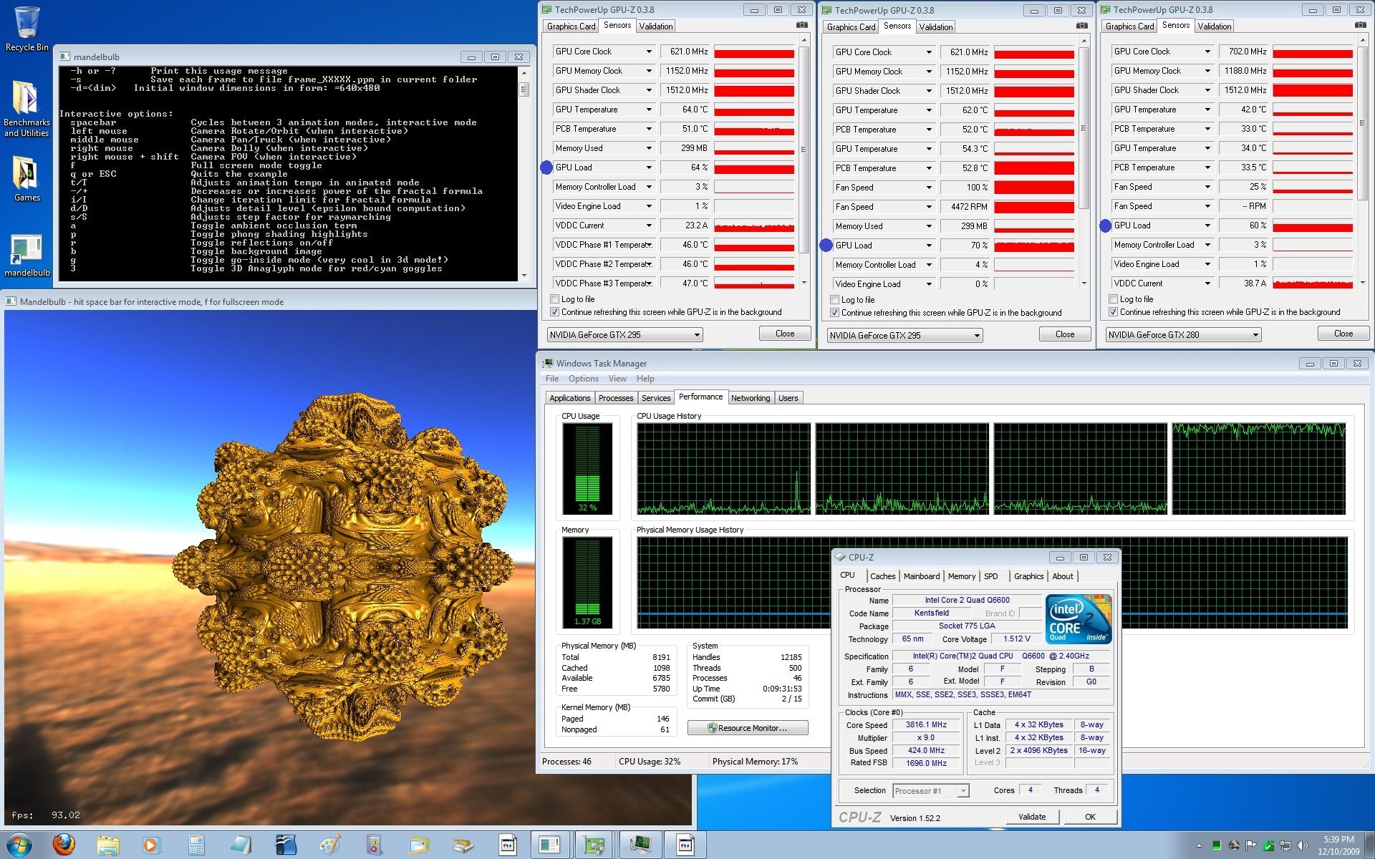The height and width of the screenshot is (859, 1375).
Task: Uncheck Continue refreshing in middle GPU-Z window
Action: click(x=835, y=313)
